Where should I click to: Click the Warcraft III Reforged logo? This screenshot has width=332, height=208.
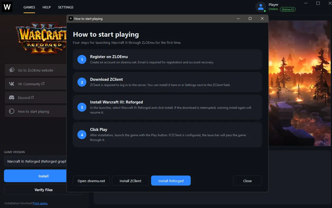pyautogui.click(x=41, y=39)
